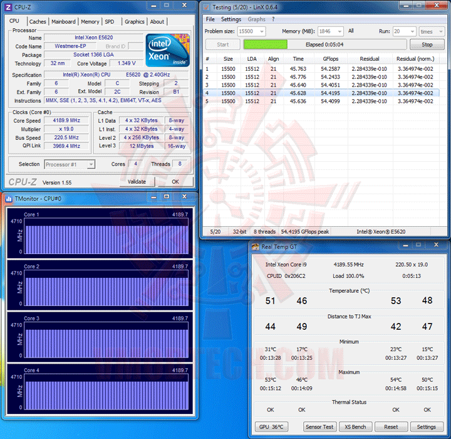This screenshot has height=439, width=451.
Task: Click the Stop button in LinX
Action: pyautogui.click(x=427, y=45)
